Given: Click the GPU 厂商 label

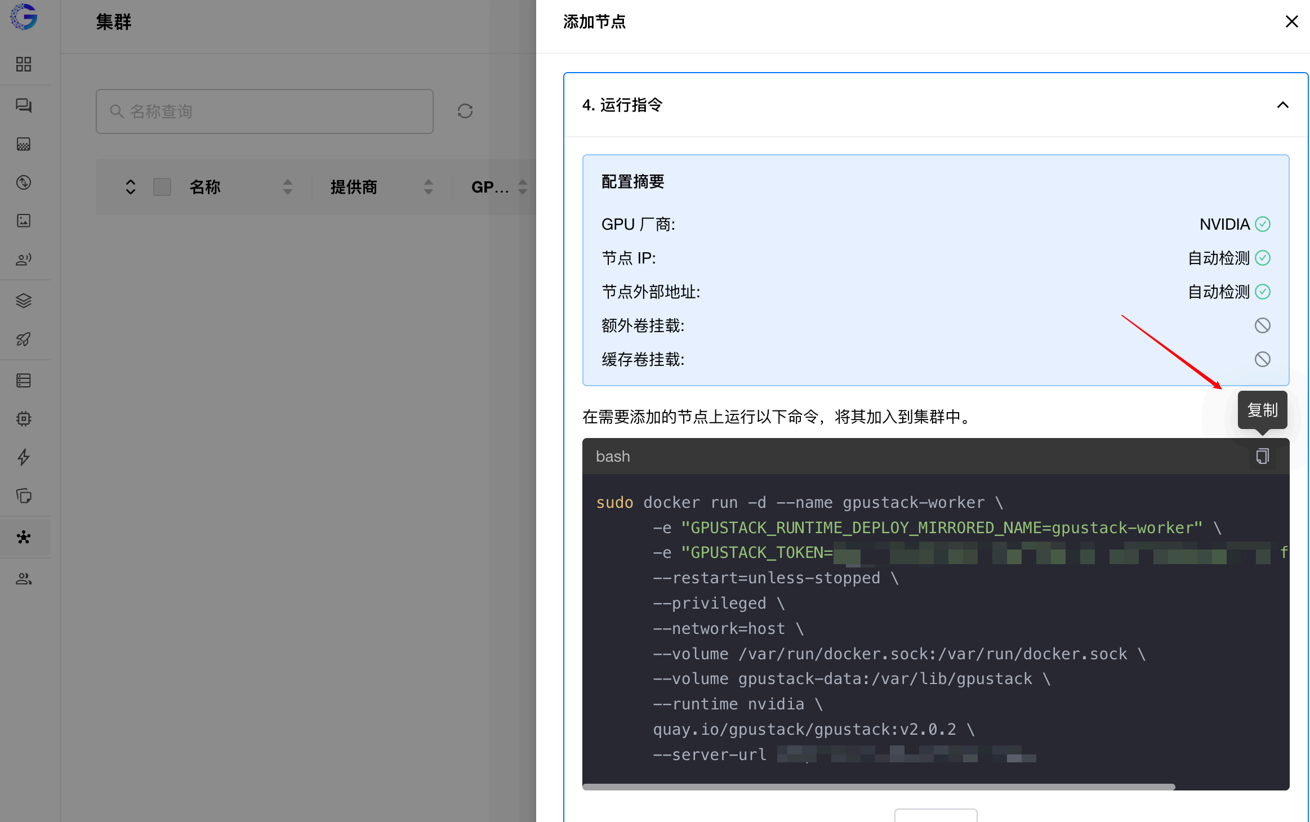Looking at the screenshot, I should pos(639,224).
